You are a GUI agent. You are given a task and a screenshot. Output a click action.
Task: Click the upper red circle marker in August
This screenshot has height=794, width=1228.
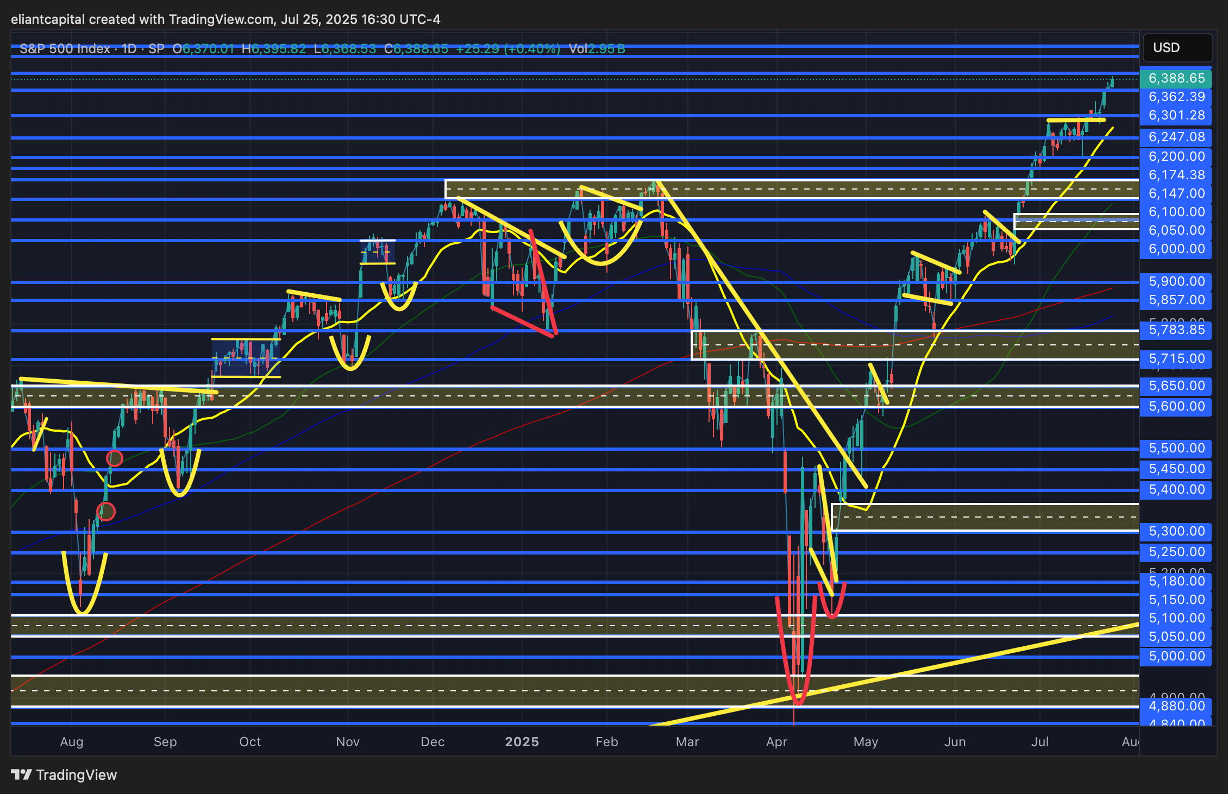point(115,458)
